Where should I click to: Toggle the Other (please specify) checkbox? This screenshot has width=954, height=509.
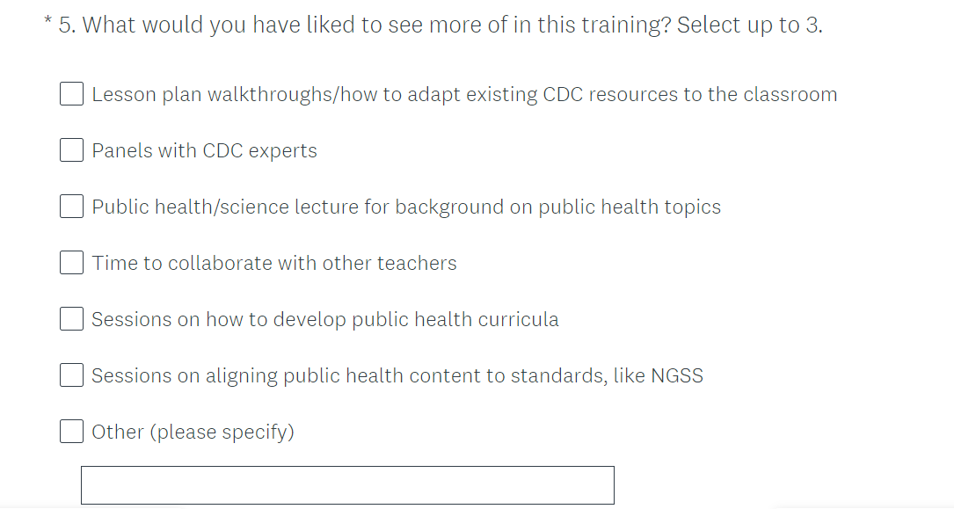pyautogui.click(x=72, y=432)
